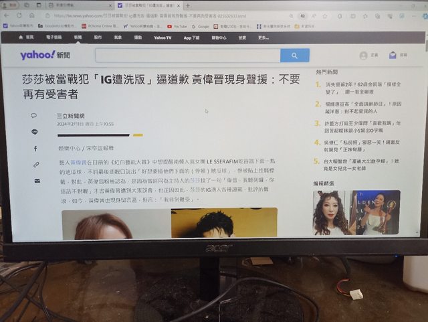Open the Google bookmark

point(200,27)
